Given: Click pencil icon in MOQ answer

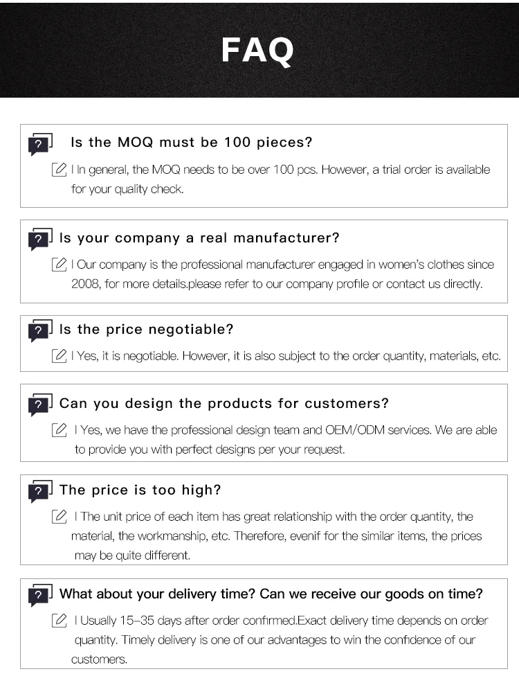Looking at the screenshot, I should click(59, 170).
